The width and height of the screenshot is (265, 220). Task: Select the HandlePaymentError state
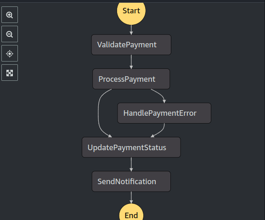(164, 113)
